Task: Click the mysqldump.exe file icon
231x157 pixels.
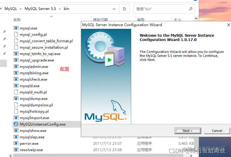Action: [x=16, y=98]
